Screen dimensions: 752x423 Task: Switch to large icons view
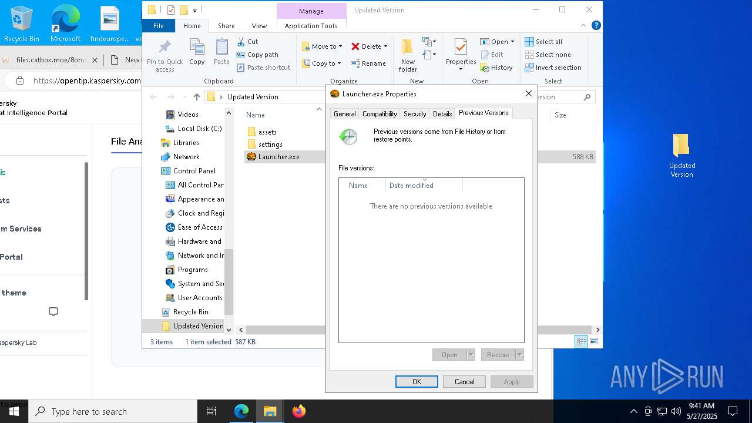pos(594,341)
